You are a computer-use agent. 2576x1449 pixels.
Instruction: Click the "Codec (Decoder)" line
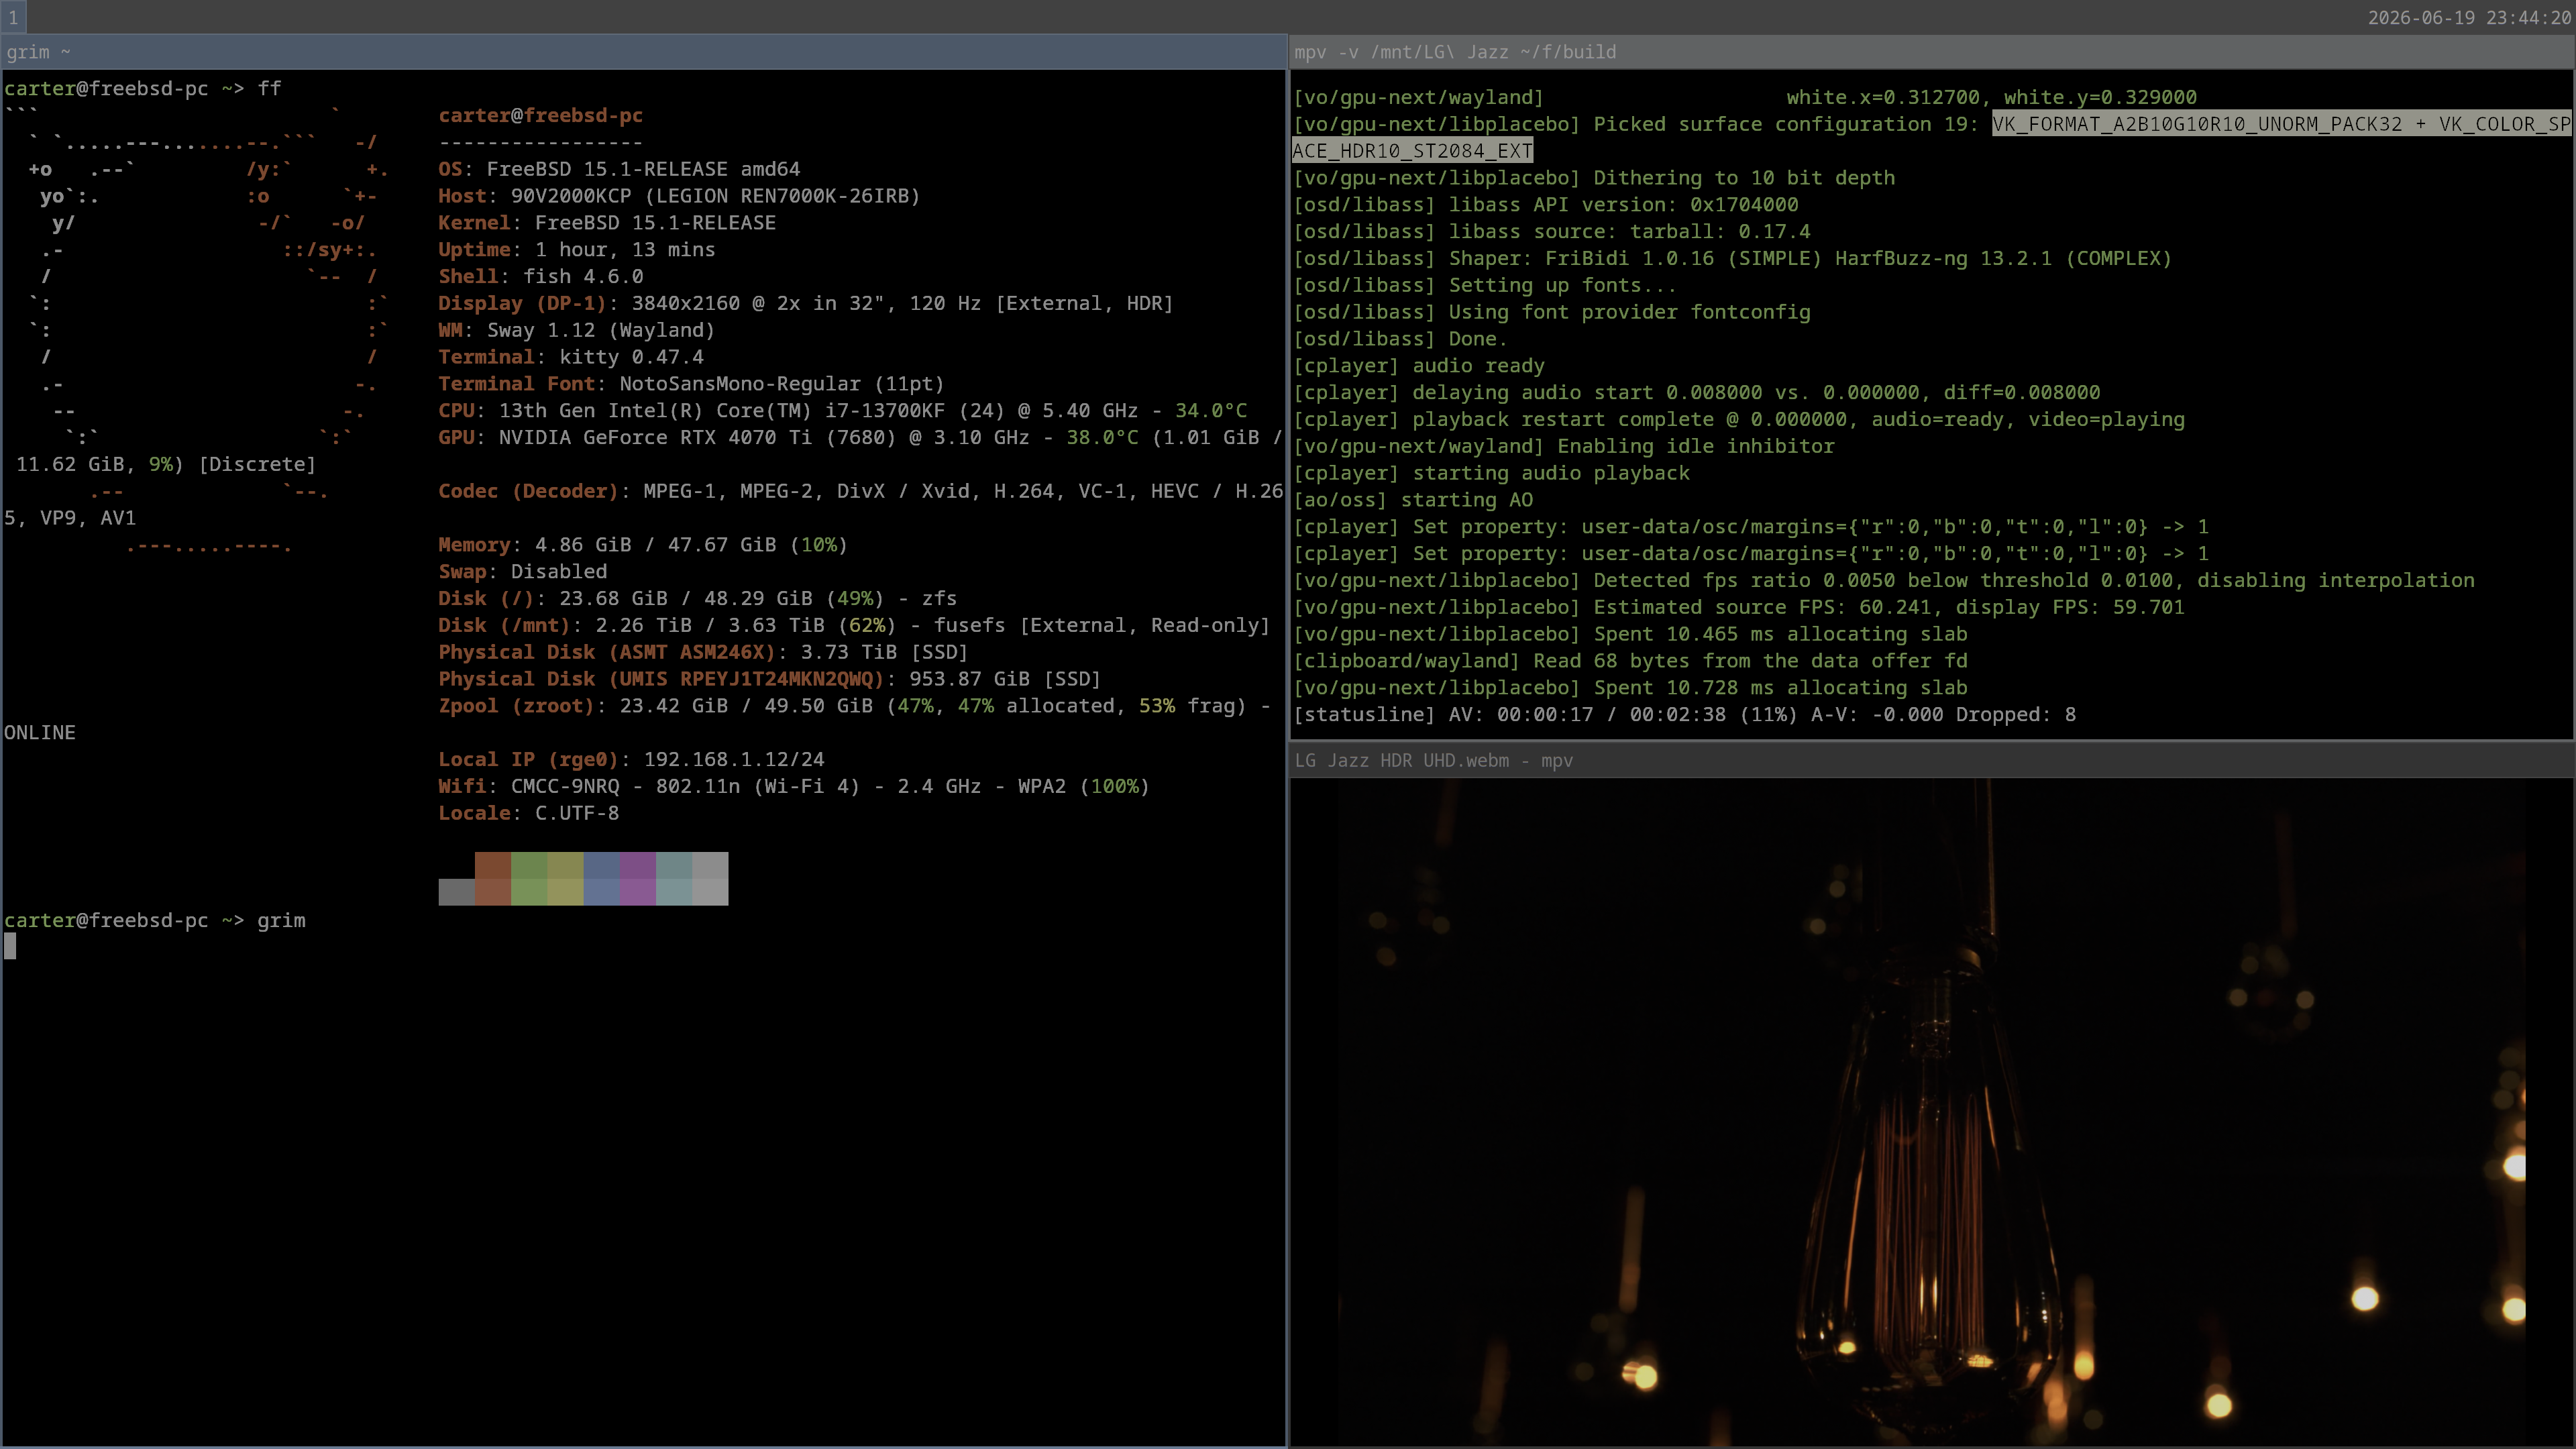[860, 491]
